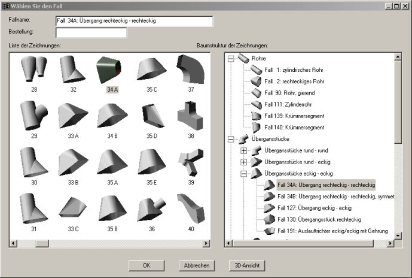Screen dimensions: 412x278
Task: Click the Fall 111 Zylinderrohr icon
Action: (x=256, y=104)
